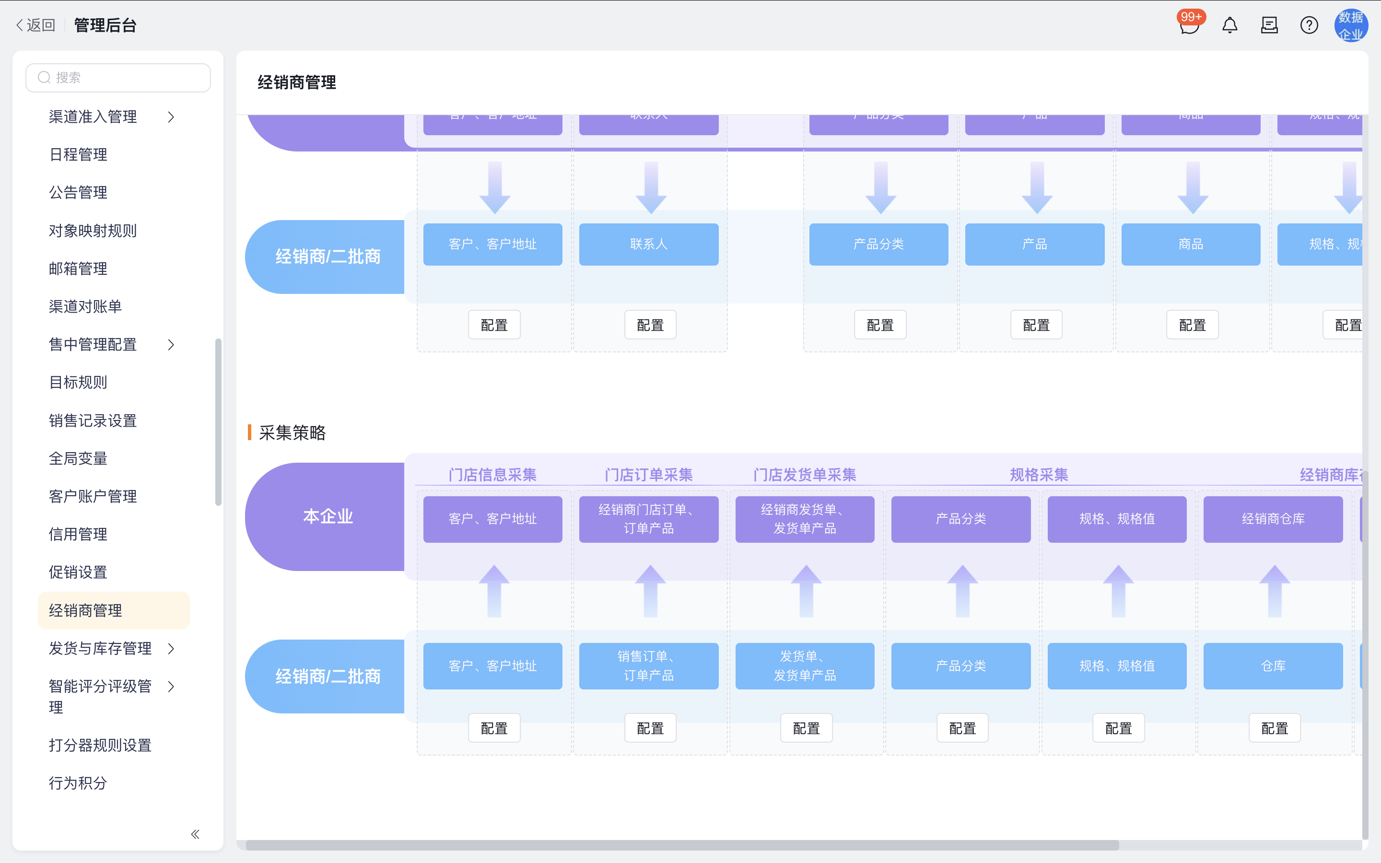Open 对象映射规则 in sidebar
The image size is (1381, 863).
point(93,231)
